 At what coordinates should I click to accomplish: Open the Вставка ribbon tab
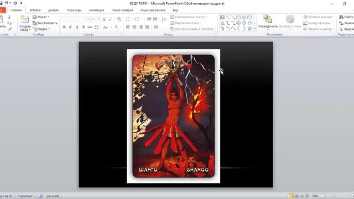pos(35,10)
